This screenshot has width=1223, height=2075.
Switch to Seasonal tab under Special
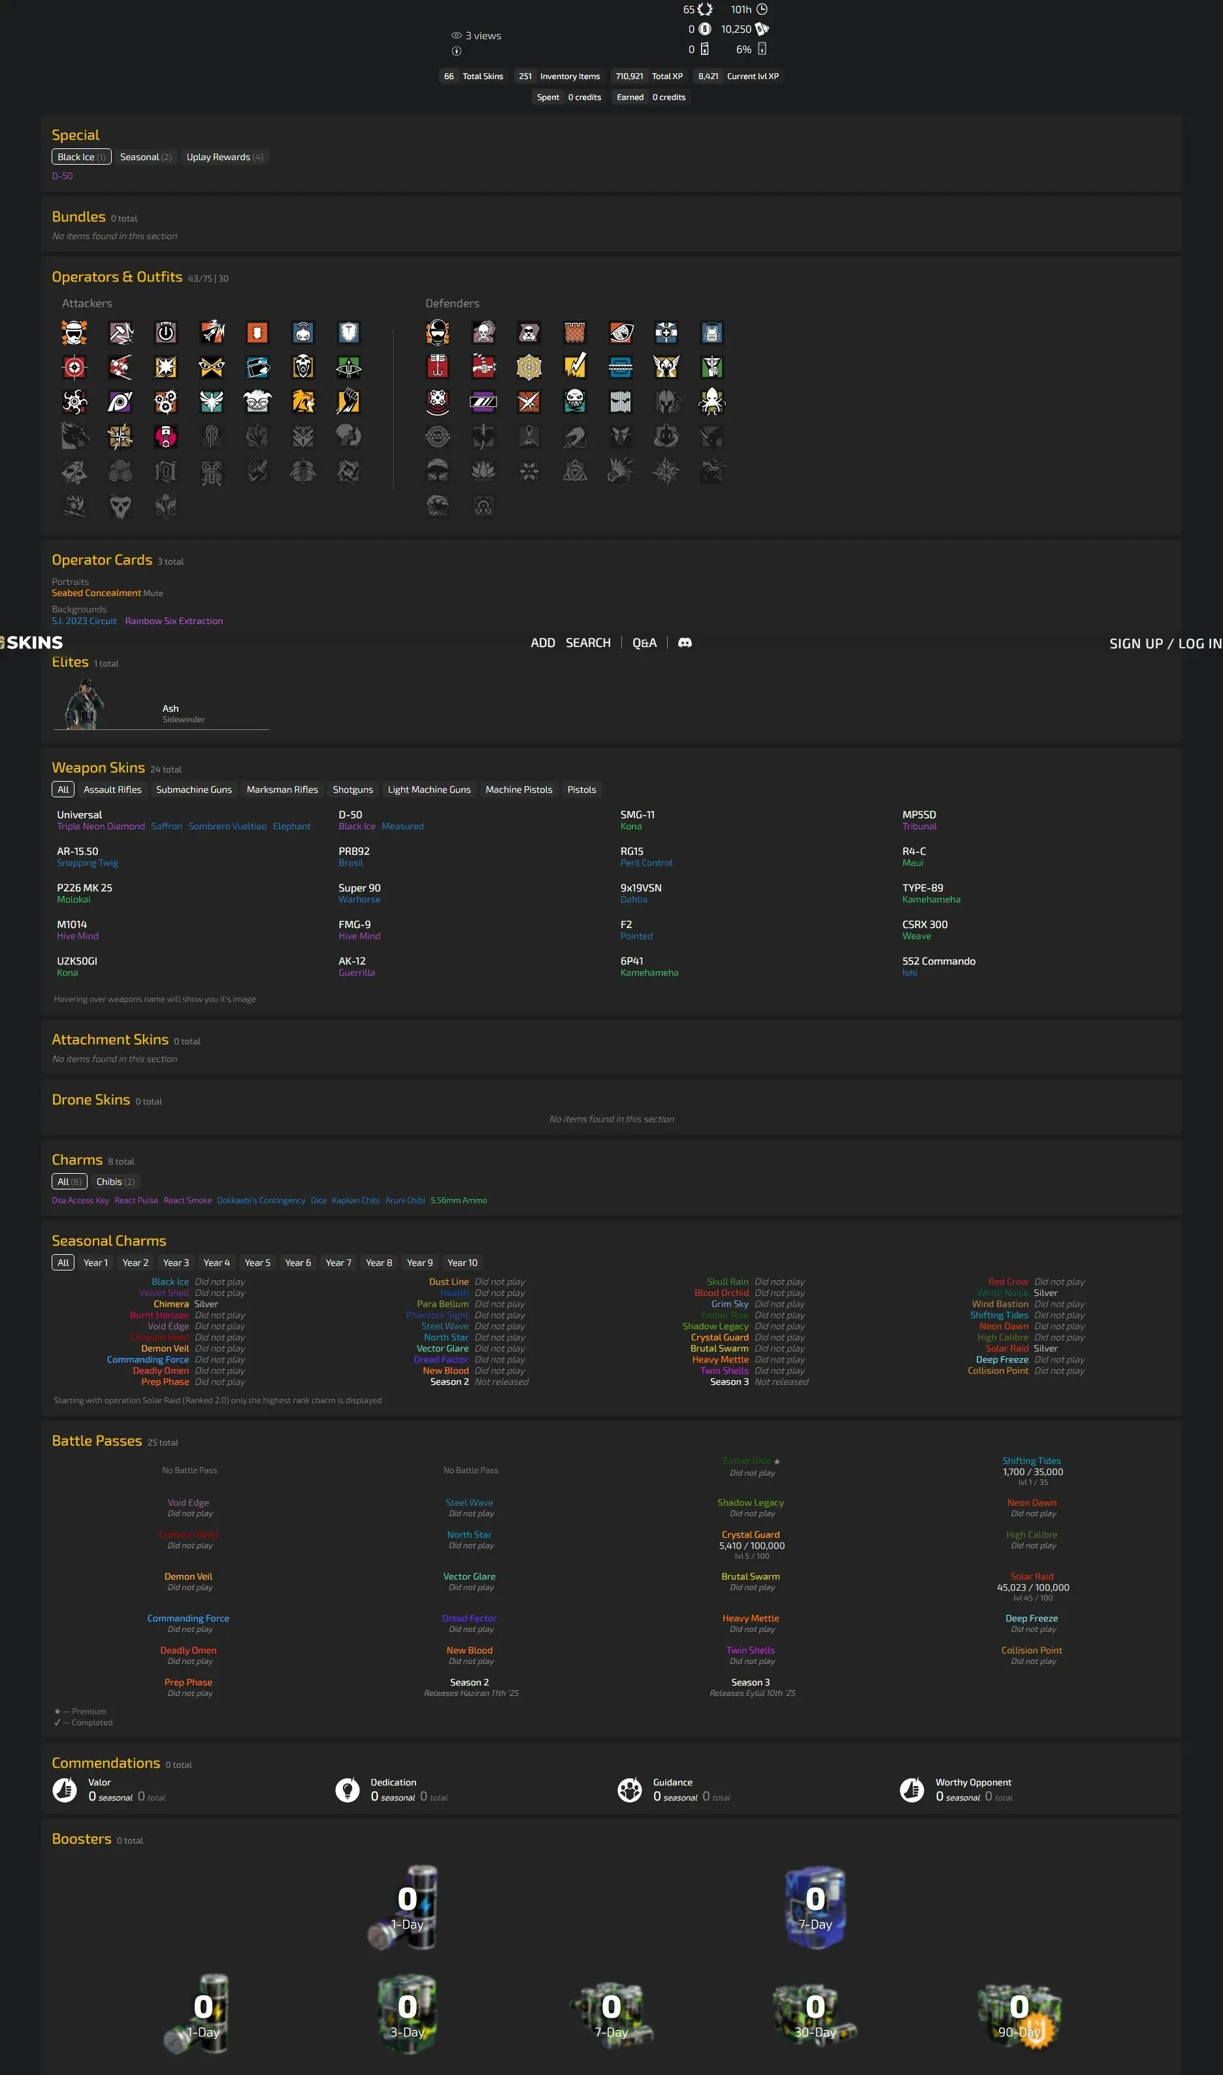tap(145, 157)
